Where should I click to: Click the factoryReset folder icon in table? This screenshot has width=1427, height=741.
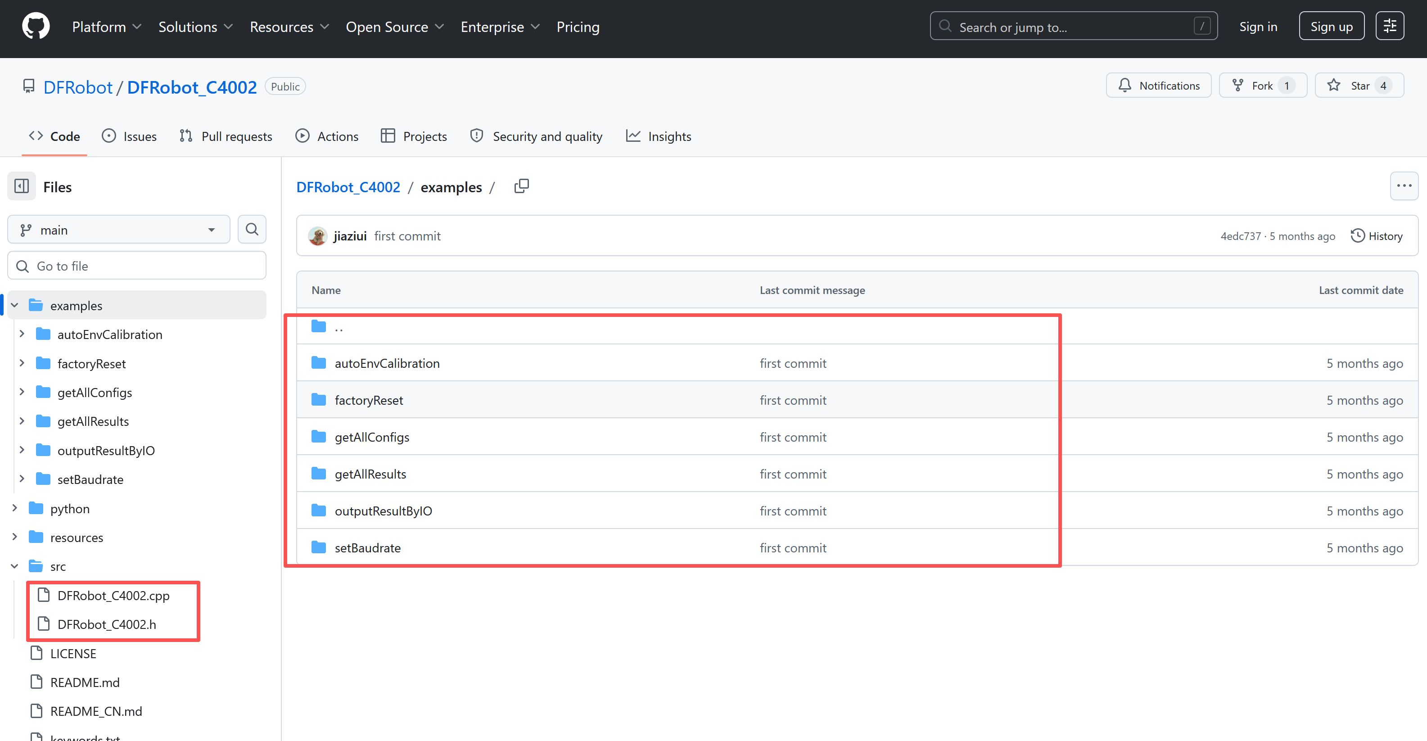click(x=319, y=400)
